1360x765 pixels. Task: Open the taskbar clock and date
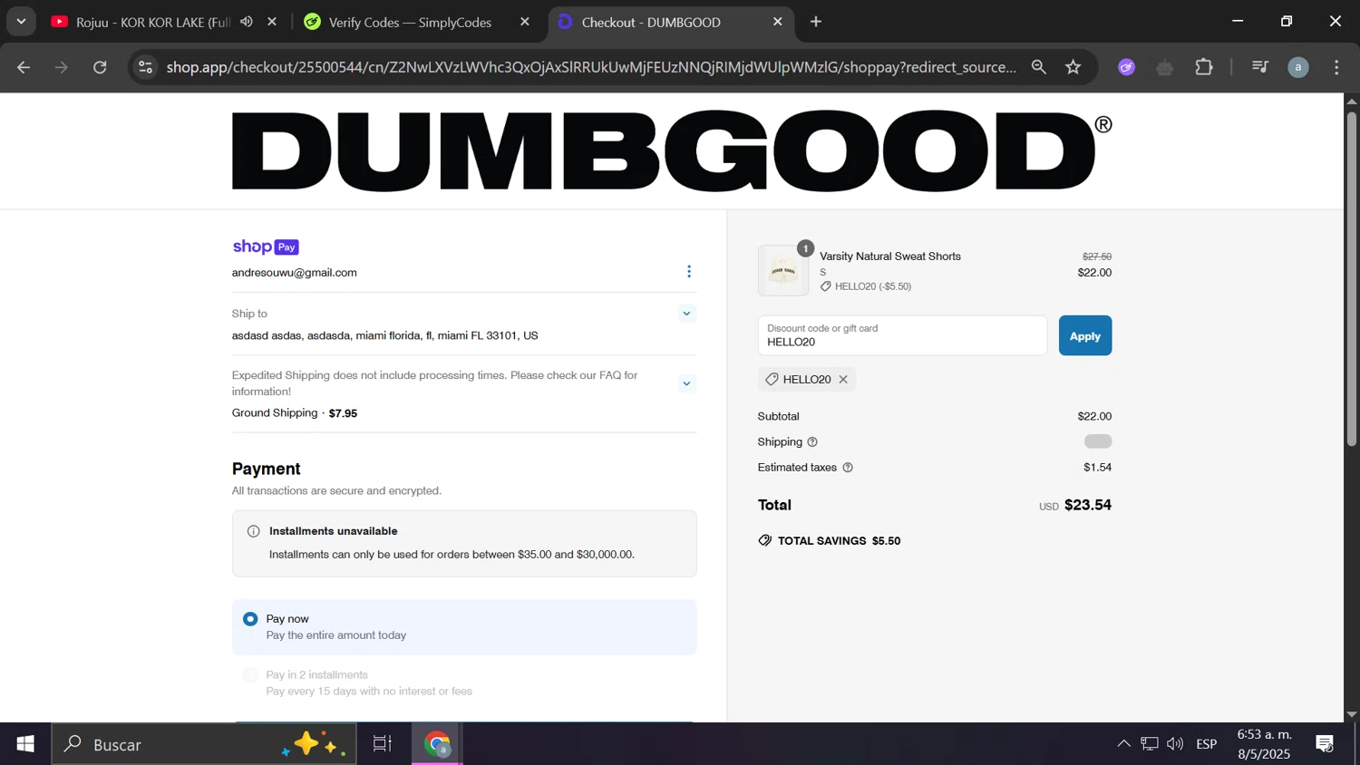tap(1265, 744)
